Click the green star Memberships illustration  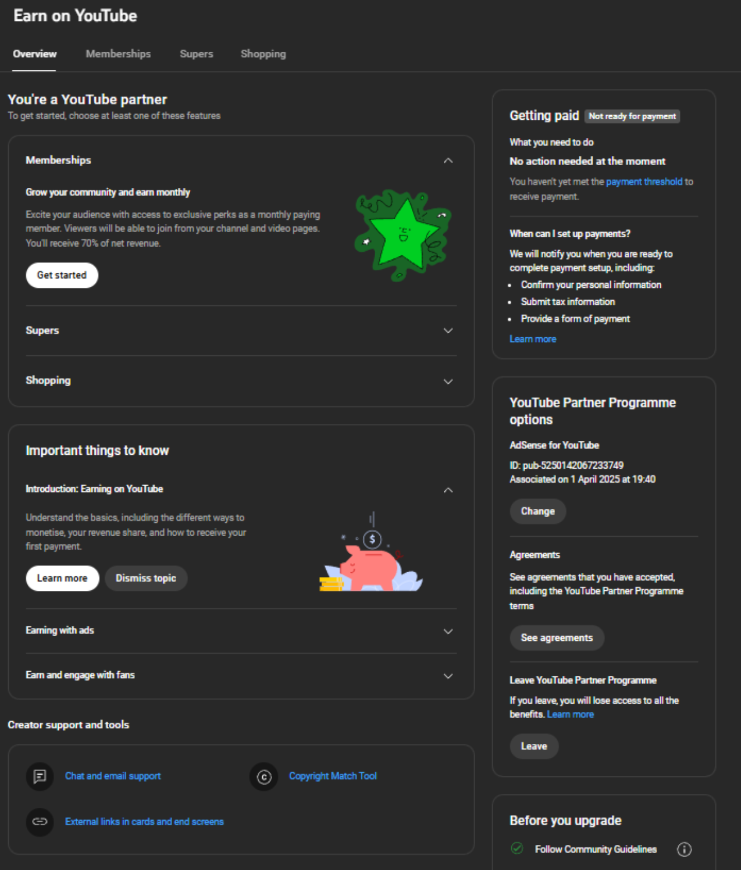click(403, 235)
